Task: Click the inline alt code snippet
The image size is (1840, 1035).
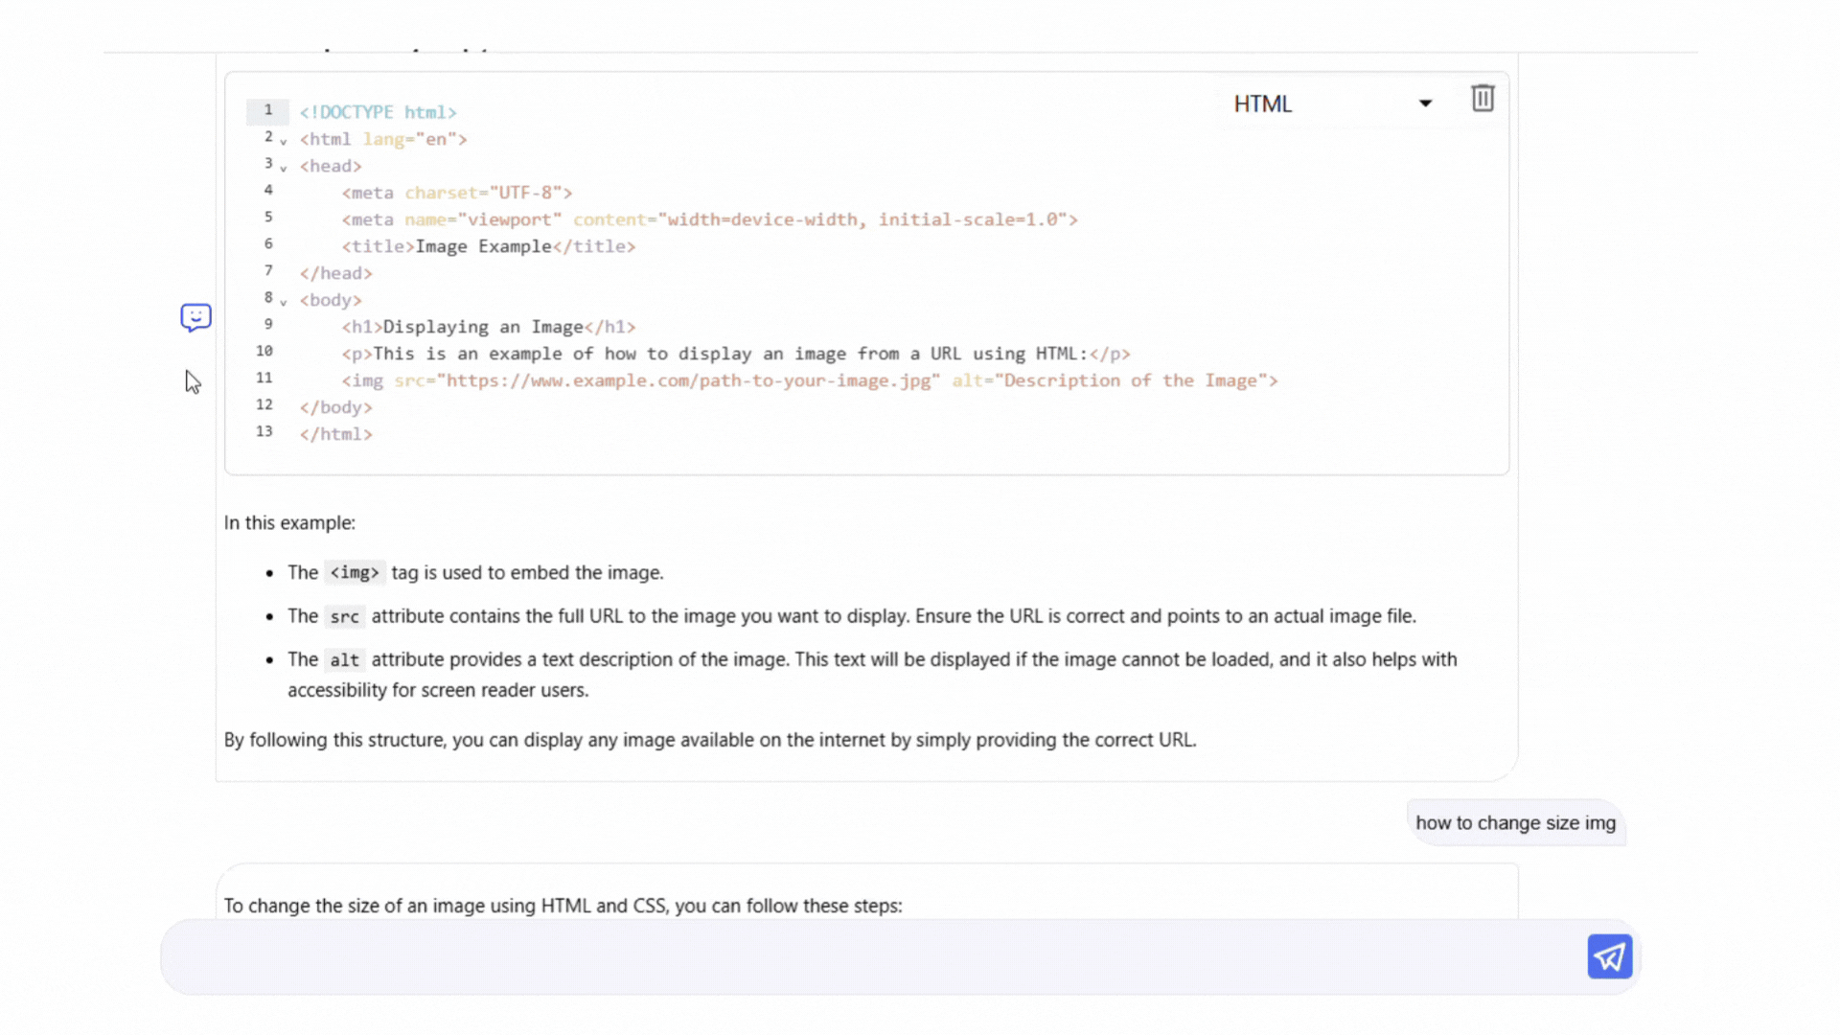Action: (344, 660)
